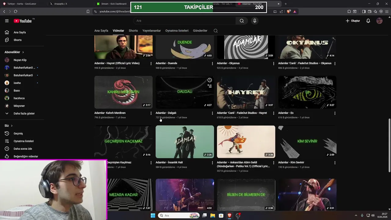Open Brave Leo AI sparkle icon
Image resolution: width=391 pixels, height=220 pixels.
point(375,11)
